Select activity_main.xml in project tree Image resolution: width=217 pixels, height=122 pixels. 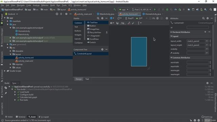click(x=26, y=61)
